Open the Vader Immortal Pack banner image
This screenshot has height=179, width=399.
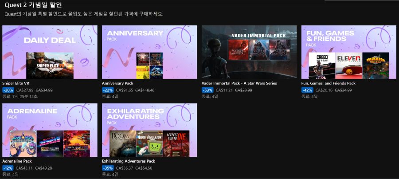click(249, 52)
